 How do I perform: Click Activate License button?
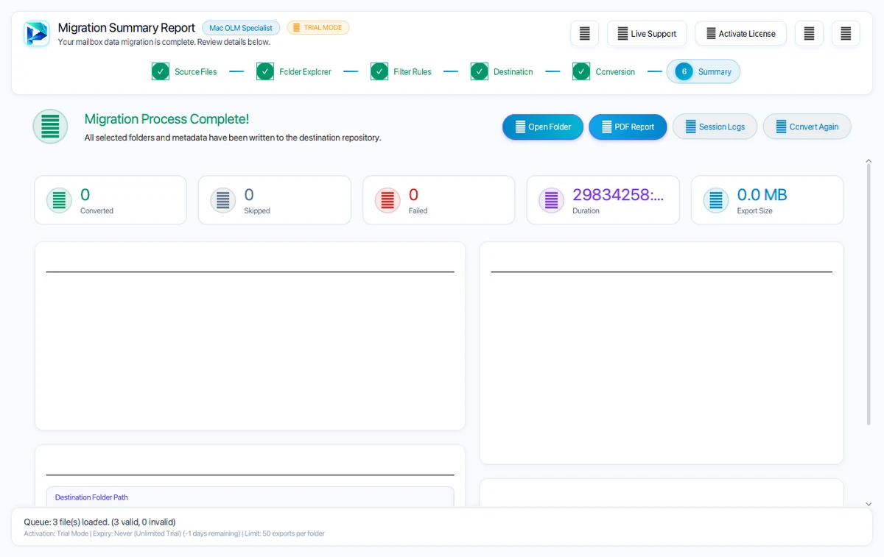pos(740,34)
